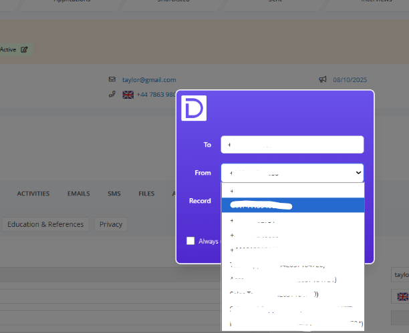Switch to the ACTIVITIES tab
The height and width of the screenshot is (333, 409).
click(x=33, y=194)
